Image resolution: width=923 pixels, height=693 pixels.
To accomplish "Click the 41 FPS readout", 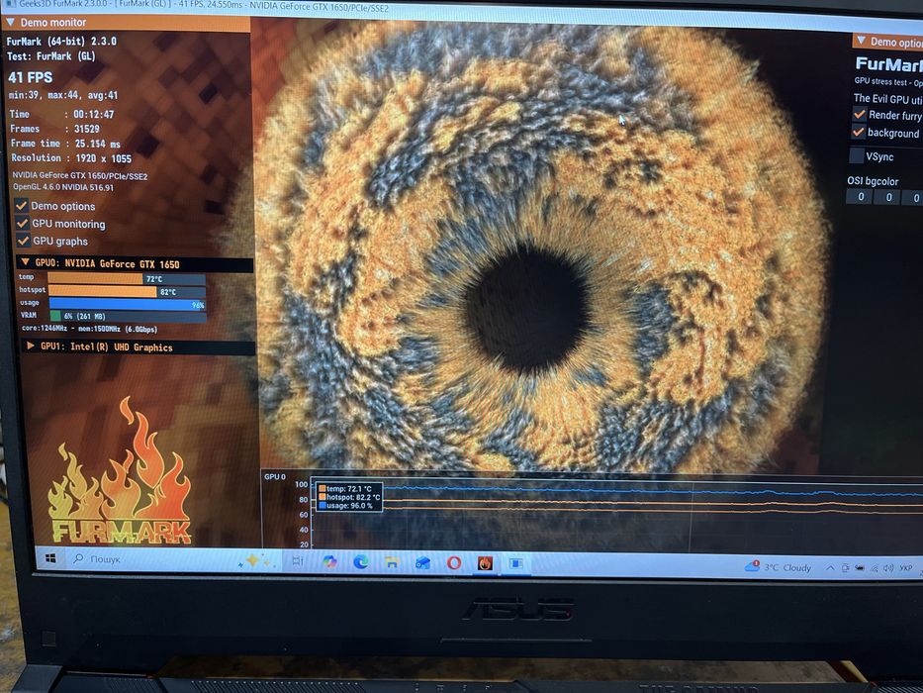I will [30, 77].
